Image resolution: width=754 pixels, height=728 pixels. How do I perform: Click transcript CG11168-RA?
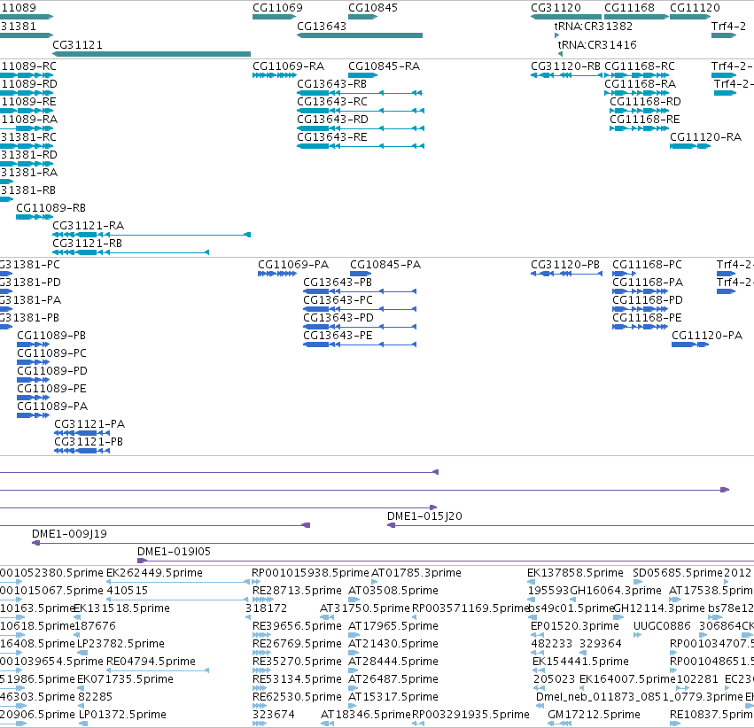click(640, 84)
